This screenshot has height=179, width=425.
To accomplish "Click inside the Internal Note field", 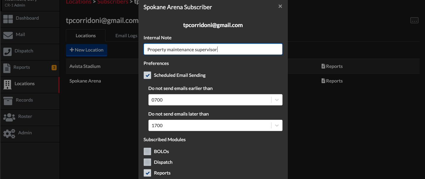I will pos(212,49).
